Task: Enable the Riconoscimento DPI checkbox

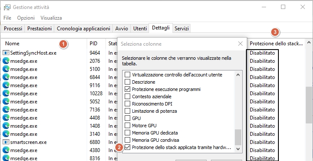Action: (127, 104)
